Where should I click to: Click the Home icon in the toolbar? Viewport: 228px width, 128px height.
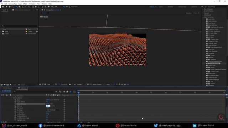(x=3, y=7)
